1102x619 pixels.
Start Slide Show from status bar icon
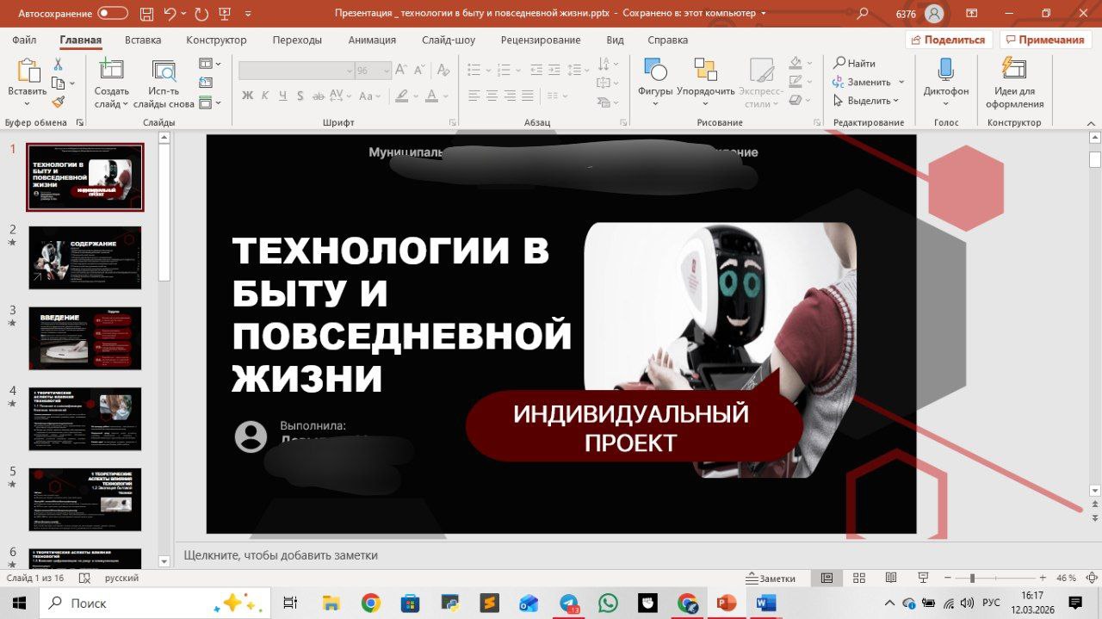(x=923, y=578)
